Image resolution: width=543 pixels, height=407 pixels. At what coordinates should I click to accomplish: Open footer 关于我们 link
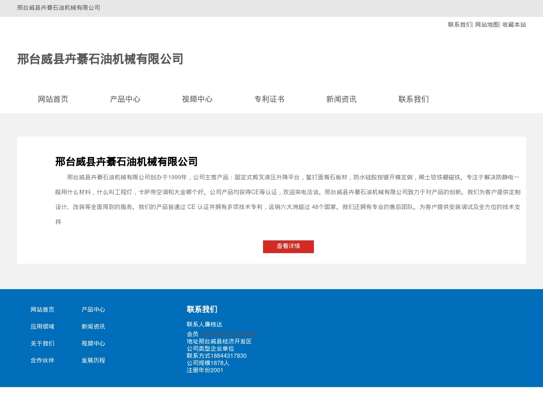pyautogui.click(x=42, y=343)
